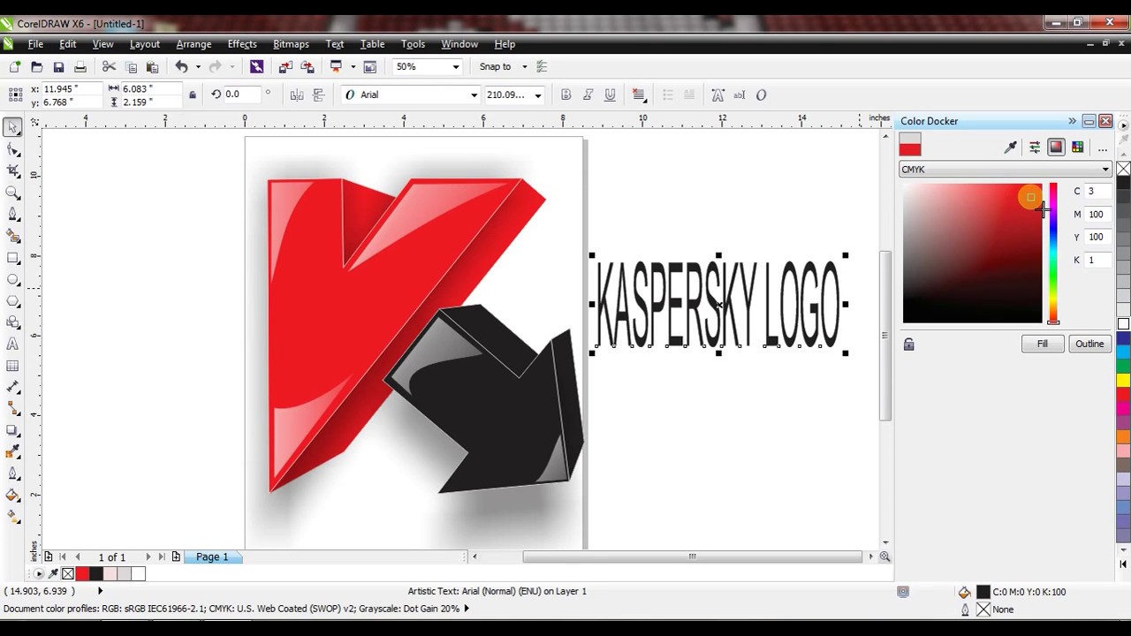
Task: Click the Fill button in Color Docker
Action: pyautogui.click(x=1043, y=344)
